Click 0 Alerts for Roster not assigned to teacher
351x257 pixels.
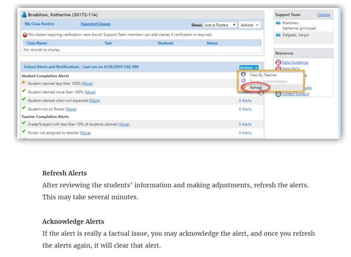tap(245, 132)
